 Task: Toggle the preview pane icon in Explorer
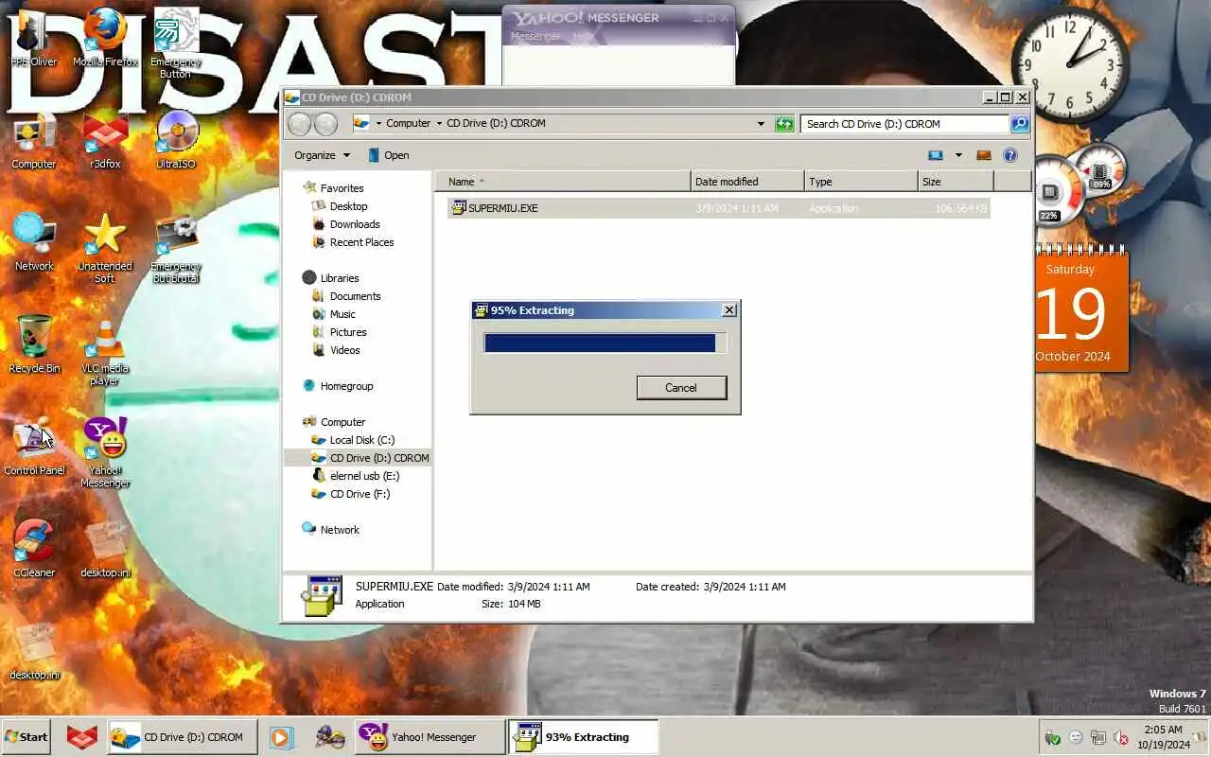tap(984, 155)
